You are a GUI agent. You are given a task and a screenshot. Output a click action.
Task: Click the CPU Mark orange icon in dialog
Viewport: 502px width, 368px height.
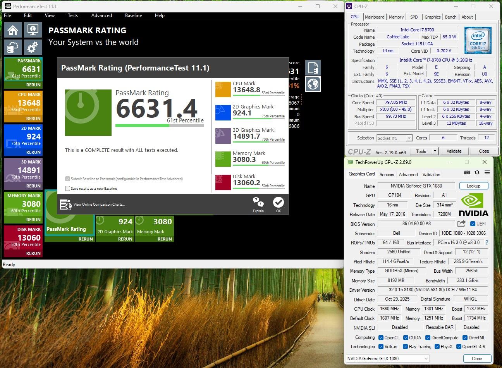pyautogui.click(x=223, y=89)
